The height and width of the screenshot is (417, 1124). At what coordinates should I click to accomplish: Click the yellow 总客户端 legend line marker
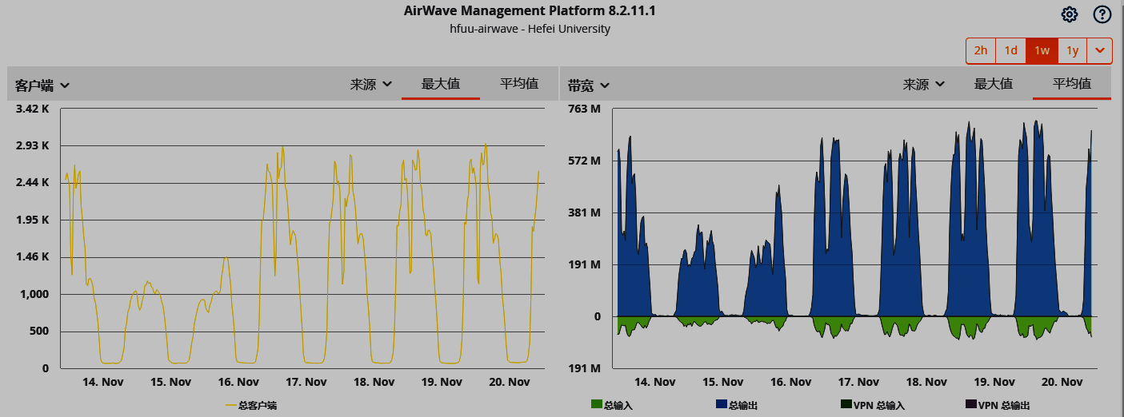pos(231,406)
